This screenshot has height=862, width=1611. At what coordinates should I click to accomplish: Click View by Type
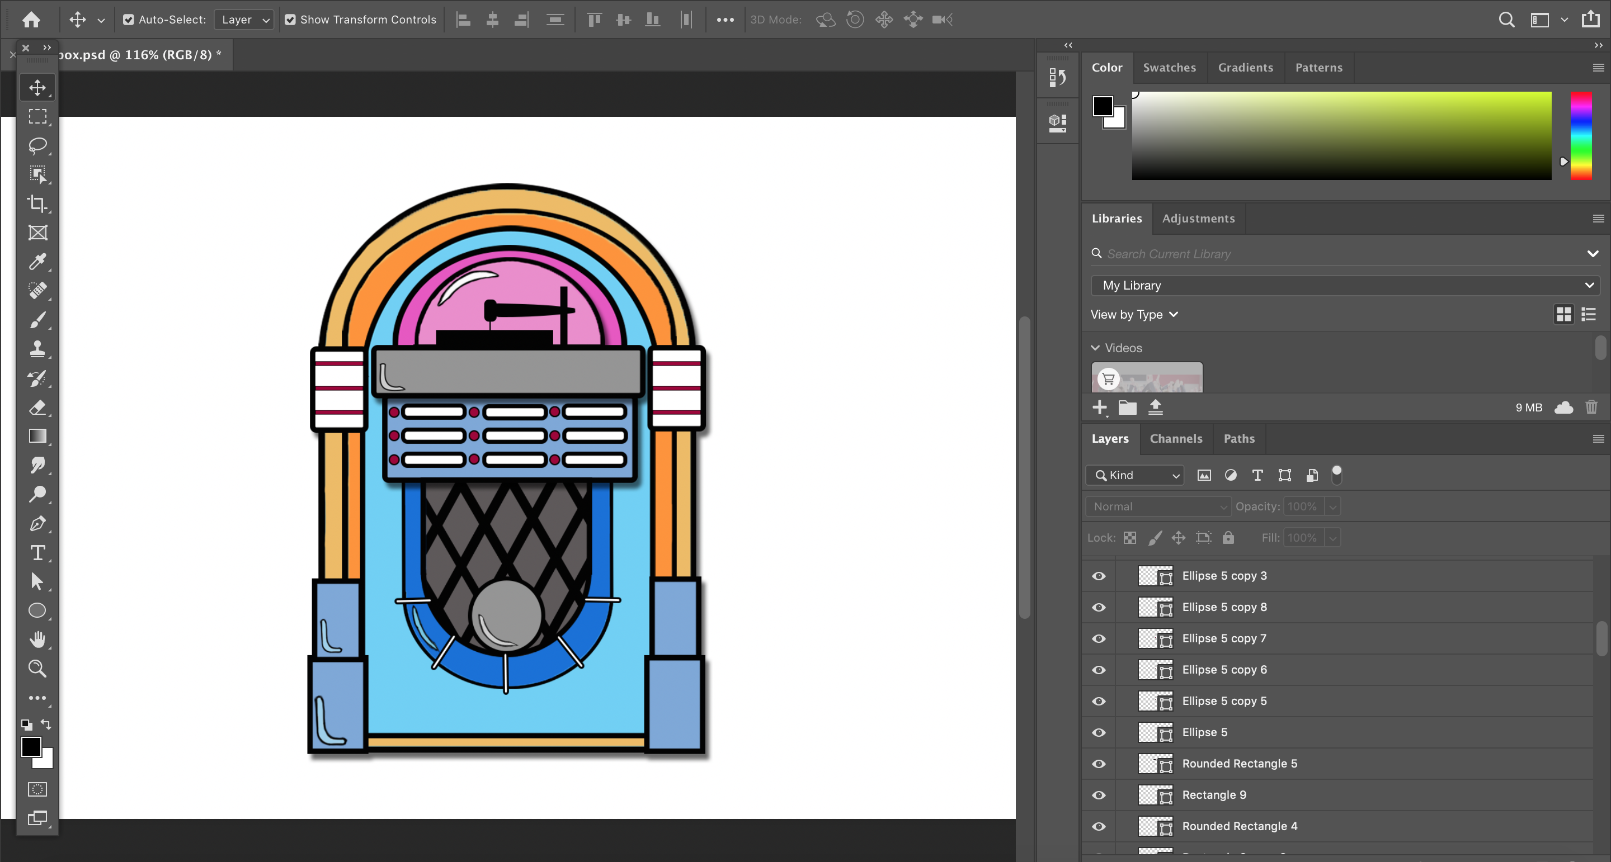click(1134, 314)
